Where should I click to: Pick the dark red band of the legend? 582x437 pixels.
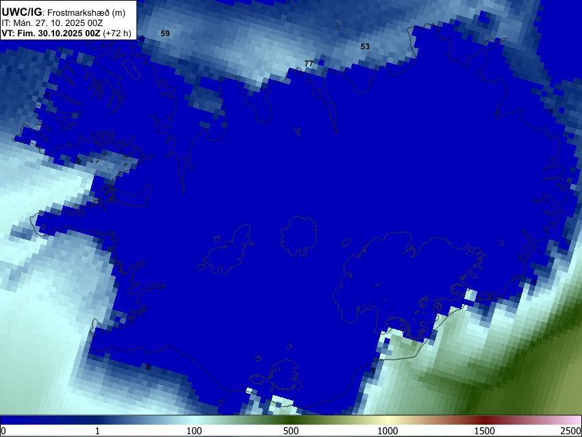485,421
